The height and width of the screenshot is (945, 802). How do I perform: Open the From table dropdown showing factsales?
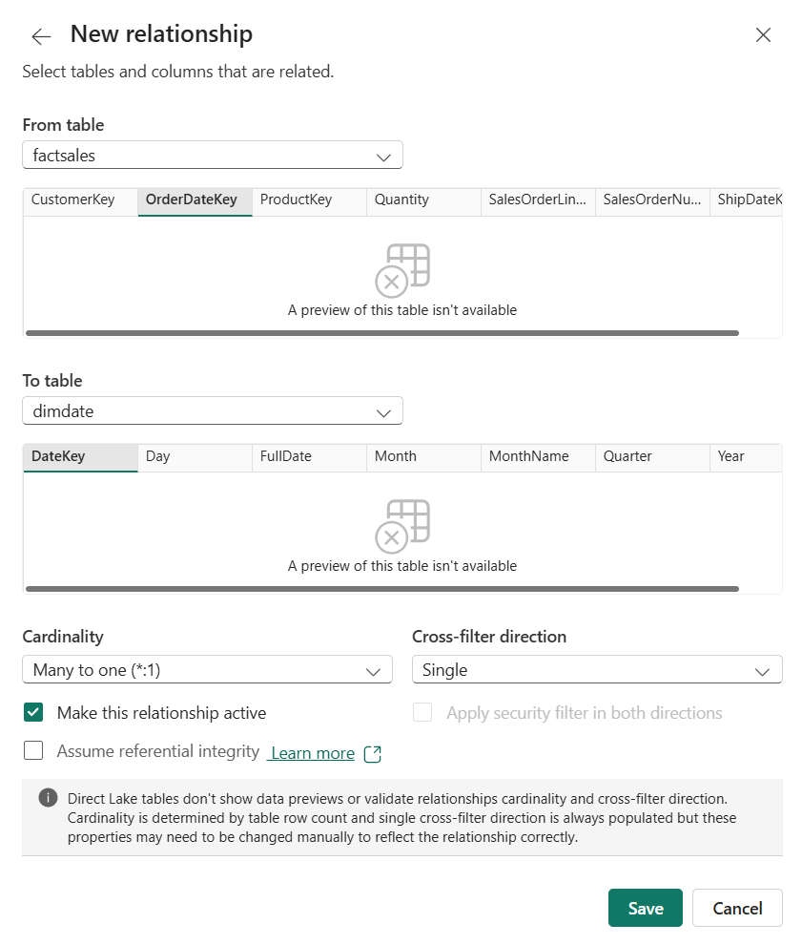tap(213, 156)
